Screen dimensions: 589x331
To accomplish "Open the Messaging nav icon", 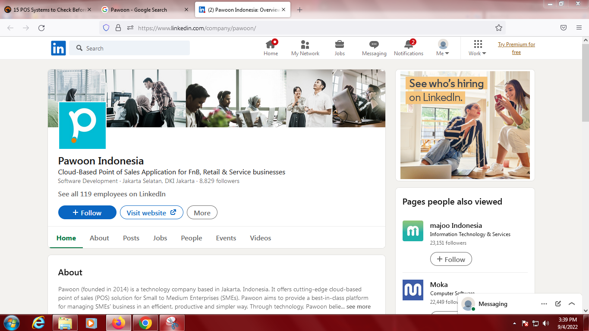I will click(x=374, y=48).
